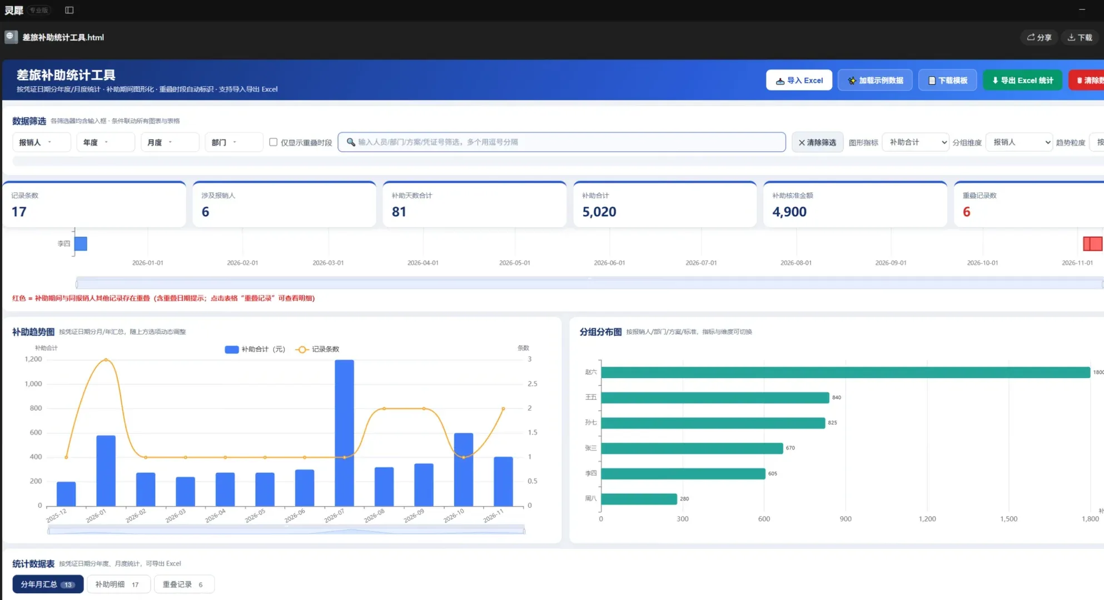Open 分组维度 报销人 select box

[x=1019, y=142]
